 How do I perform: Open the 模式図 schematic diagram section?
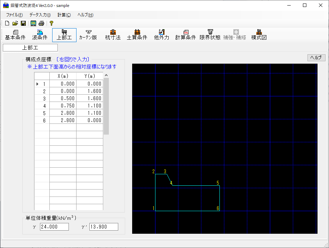pyautogui.click(x=259, y=35)
